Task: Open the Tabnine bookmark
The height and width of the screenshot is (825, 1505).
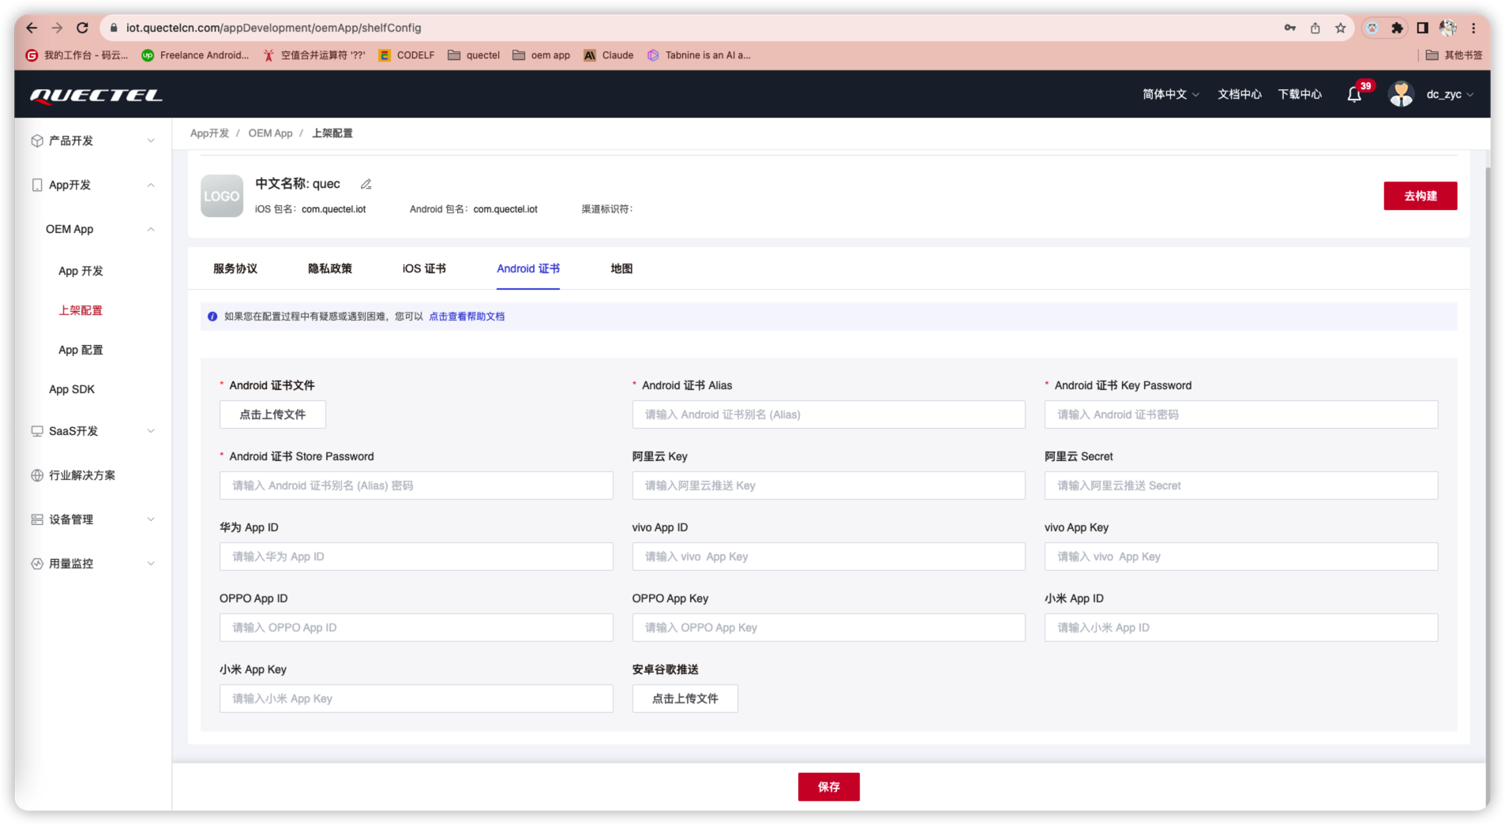Action: [699, 55]
